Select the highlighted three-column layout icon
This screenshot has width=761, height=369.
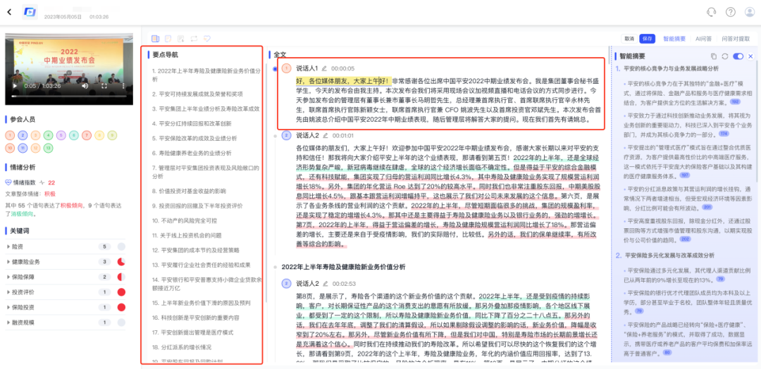pyautogui.click(x=155, y=38)
